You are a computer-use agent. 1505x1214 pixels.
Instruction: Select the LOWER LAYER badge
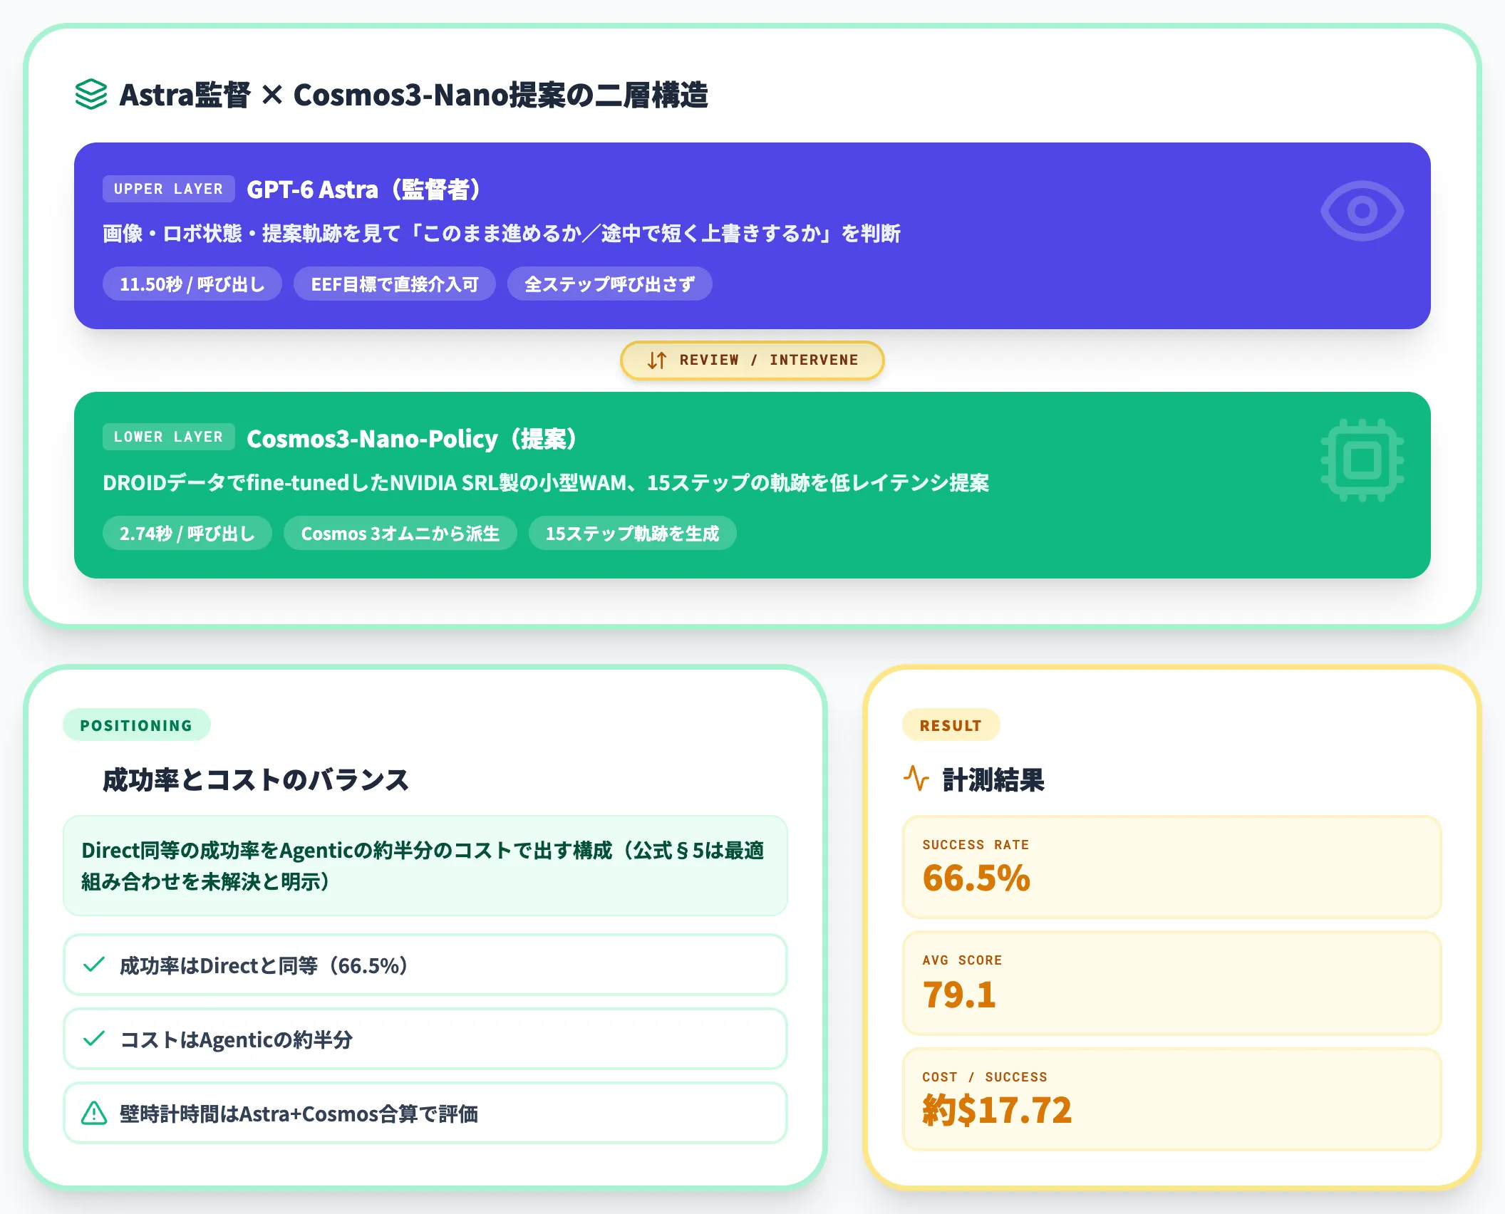click(169, 437)
